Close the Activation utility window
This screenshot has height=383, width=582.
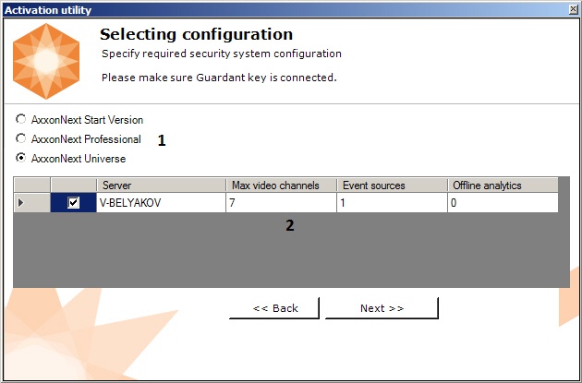[574, 9]
